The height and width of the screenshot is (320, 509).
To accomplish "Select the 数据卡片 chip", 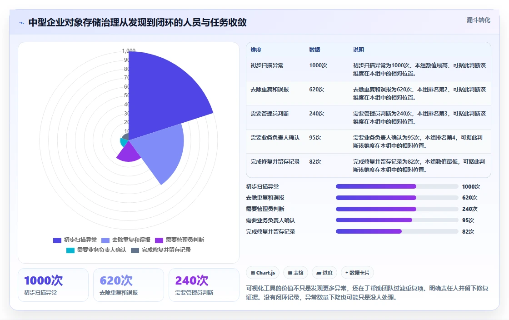I will [357, 273].
